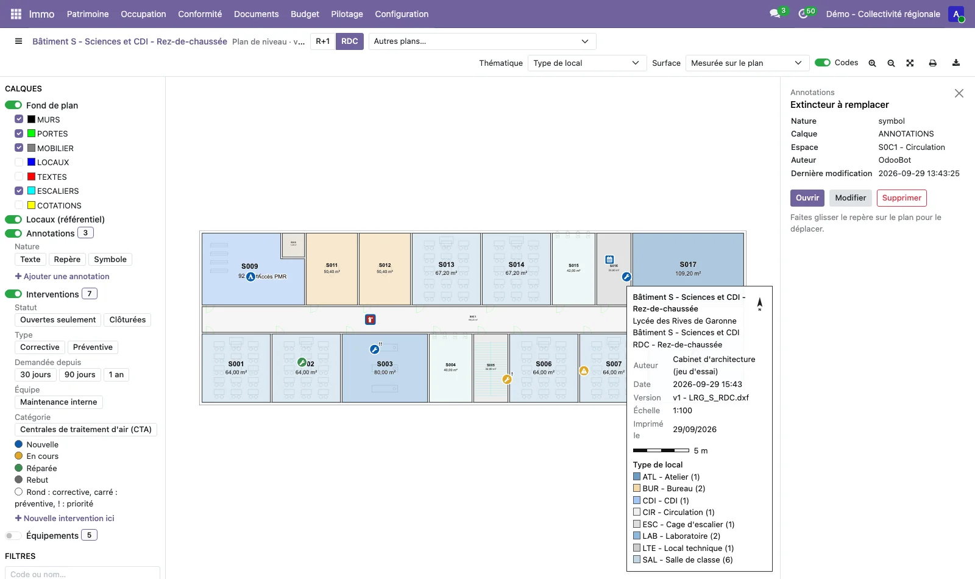Switch to the R+1 floor tab
Screen dimensions: 975x579
pyautogui.click(x=323, y=41)
